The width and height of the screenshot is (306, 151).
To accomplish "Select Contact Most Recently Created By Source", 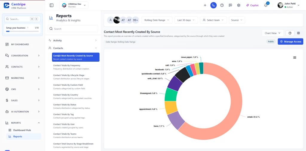I will coord(76,57).
